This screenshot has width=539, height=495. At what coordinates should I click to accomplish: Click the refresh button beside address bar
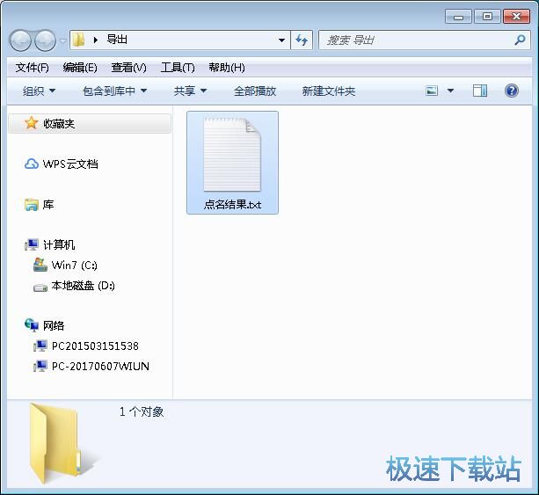pyautogui.click(x=302, y=40)
